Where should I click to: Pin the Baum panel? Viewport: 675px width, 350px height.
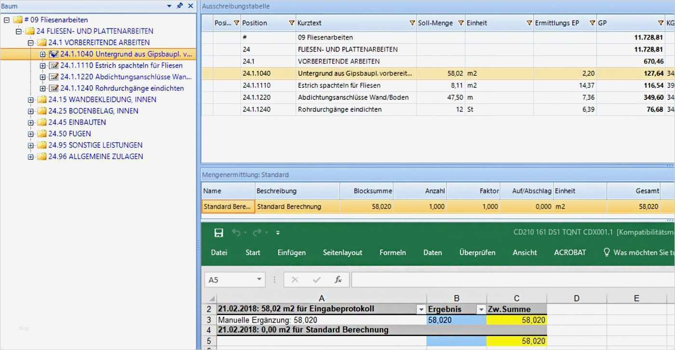pyautogui.click(x=180, y=6)
